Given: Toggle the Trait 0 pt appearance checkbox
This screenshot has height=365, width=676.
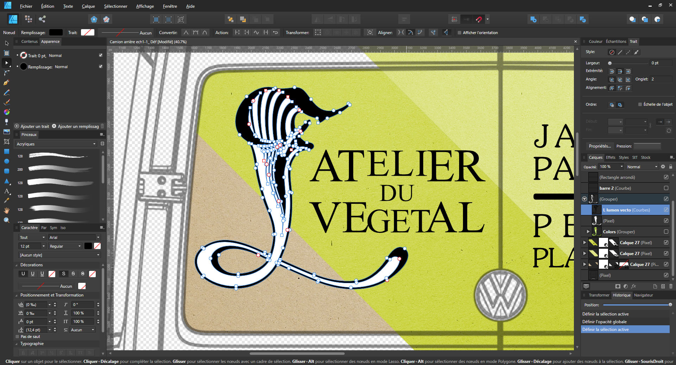Looking at the screenshot, I should click(101, 56).
